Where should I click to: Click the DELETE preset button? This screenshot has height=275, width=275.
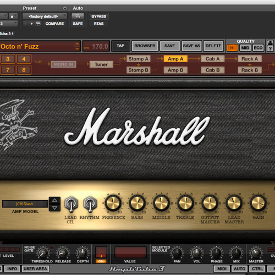point(213,46)
